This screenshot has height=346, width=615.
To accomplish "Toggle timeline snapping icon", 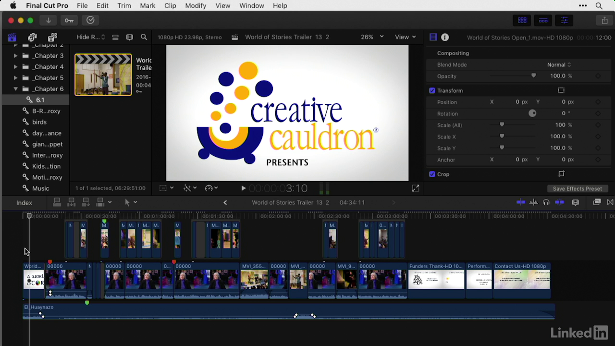I will pos(559,202).
